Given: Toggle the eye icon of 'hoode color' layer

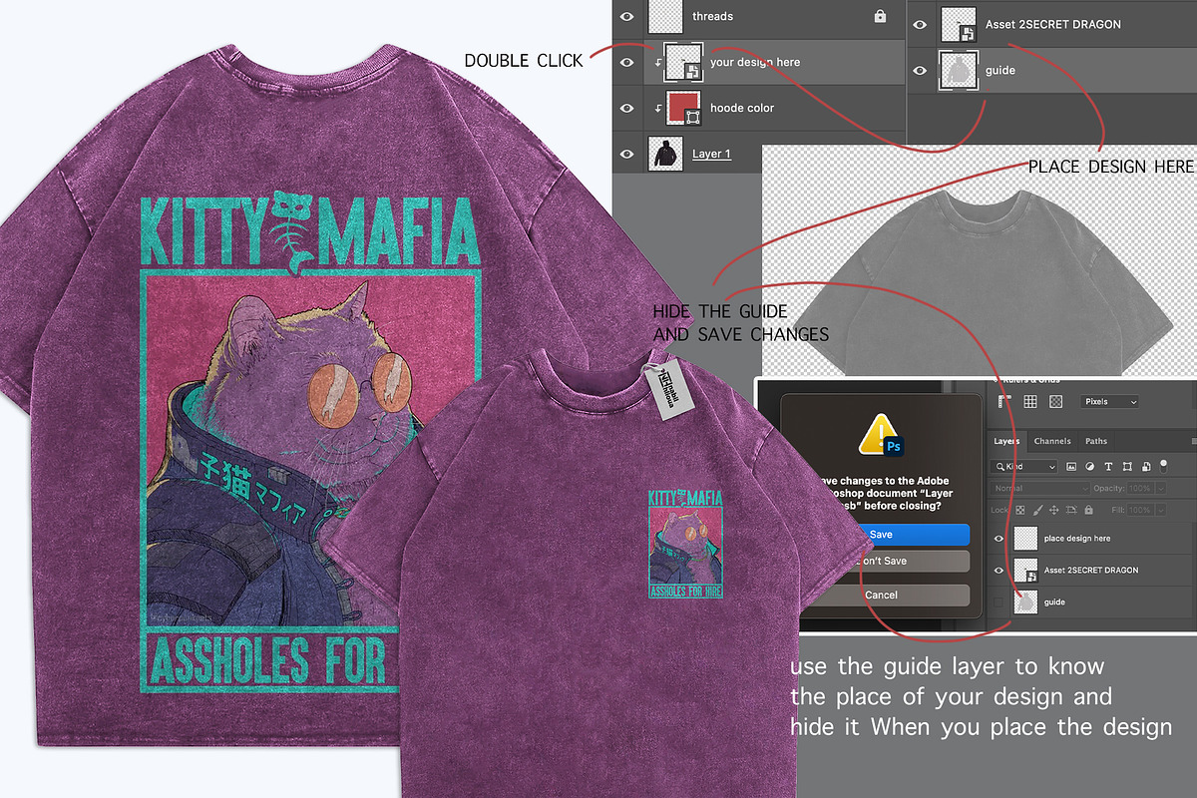Looking at the screenshot, I should point(626,108).
